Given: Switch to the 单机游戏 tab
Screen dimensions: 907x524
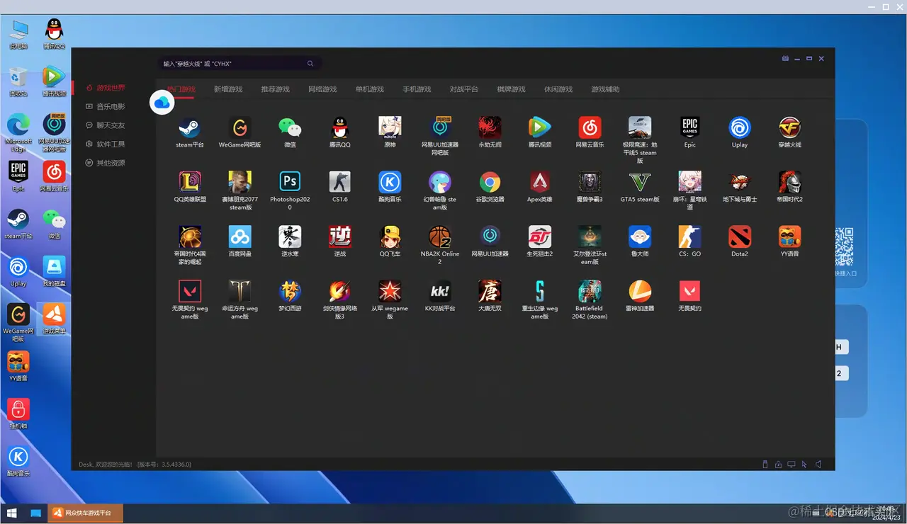Looking at the screenshot, I should (x=370, y=89).
